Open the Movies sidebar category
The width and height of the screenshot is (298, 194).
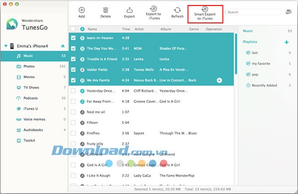34,77
